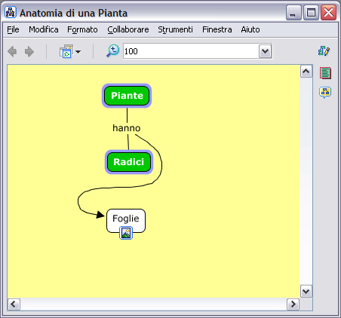Select the Foglie concept node
This screenshot has height=318, width=341.
click(x=126, y=219)
